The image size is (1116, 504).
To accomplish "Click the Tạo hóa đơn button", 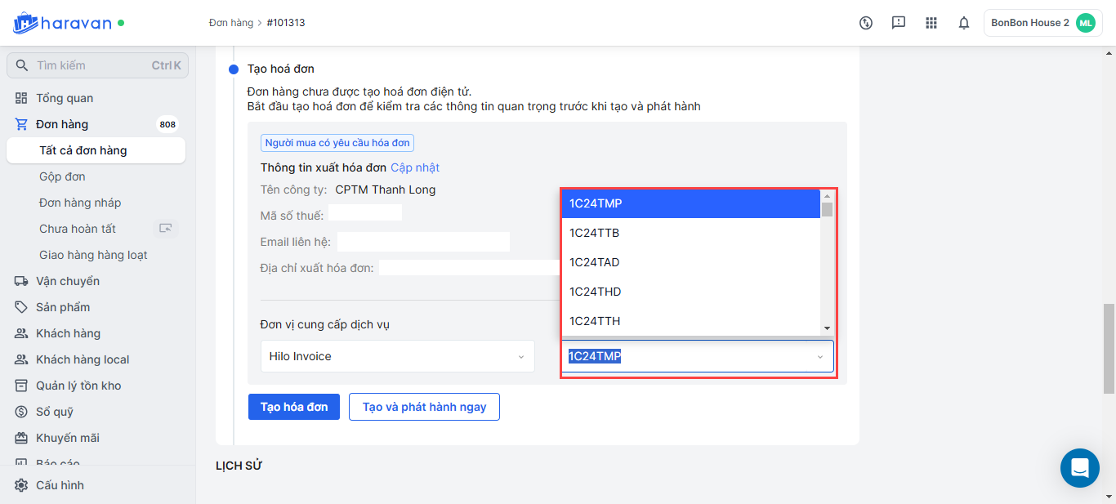I will click(294, 407).
